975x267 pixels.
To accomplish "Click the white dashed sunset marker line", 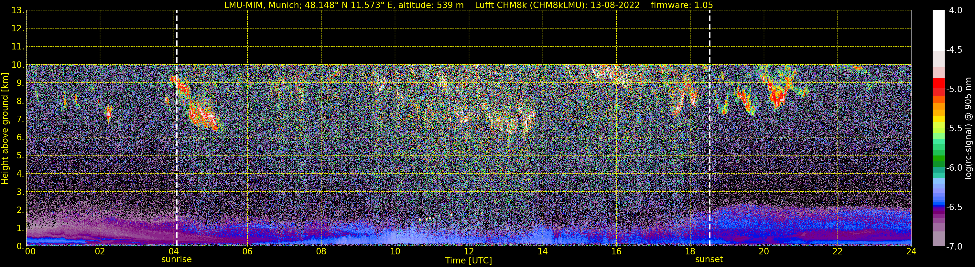I will tap(709, 128).
